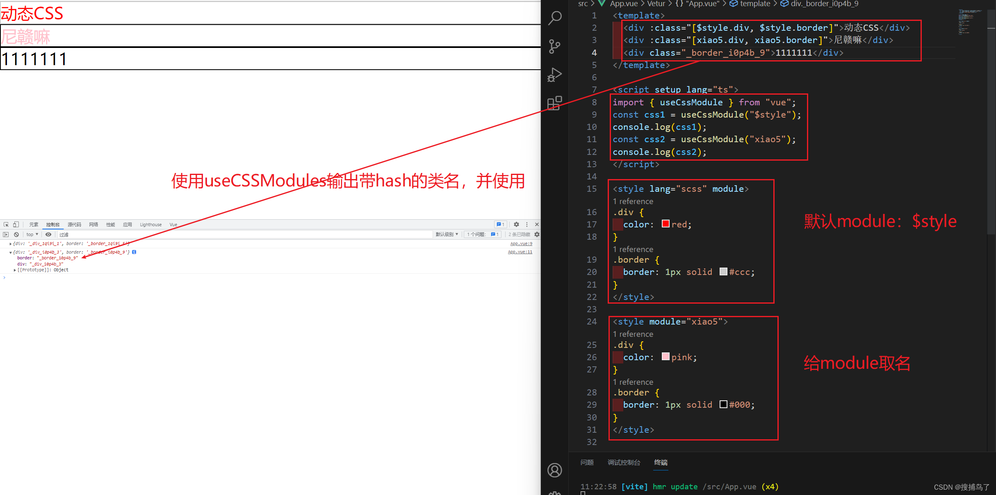Open the App.vue:9 source link
The height and width of the screenshot is (495, 996).
[x=521, y=243]
